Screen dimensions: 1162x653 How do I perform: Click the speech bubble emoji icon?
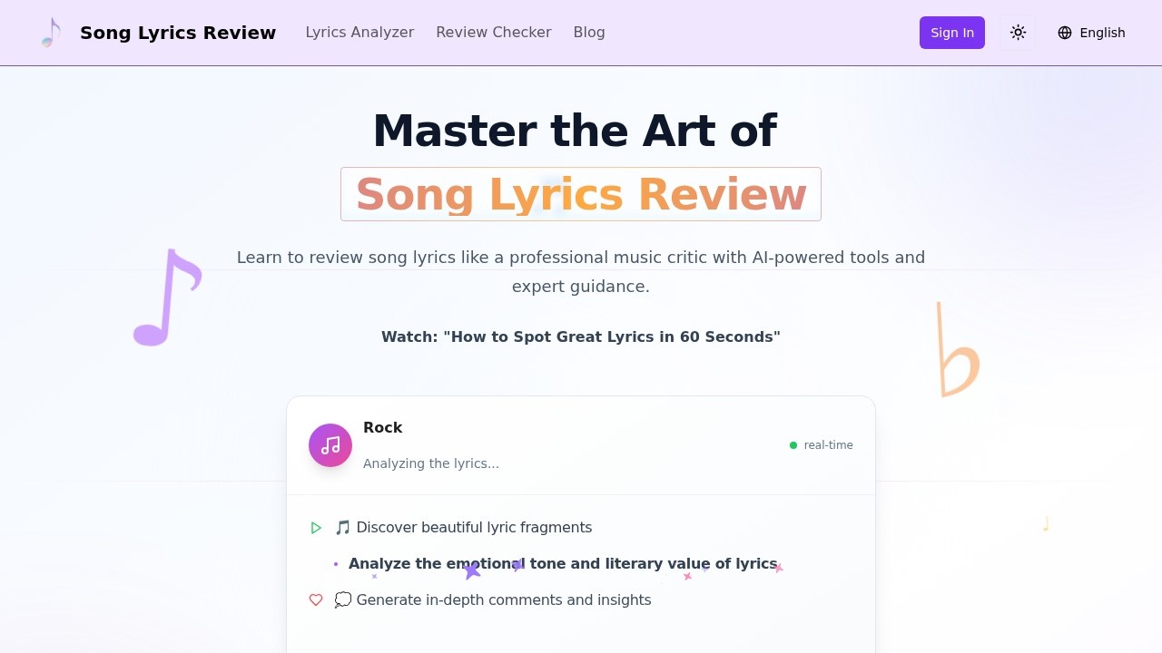click(343, 600)
